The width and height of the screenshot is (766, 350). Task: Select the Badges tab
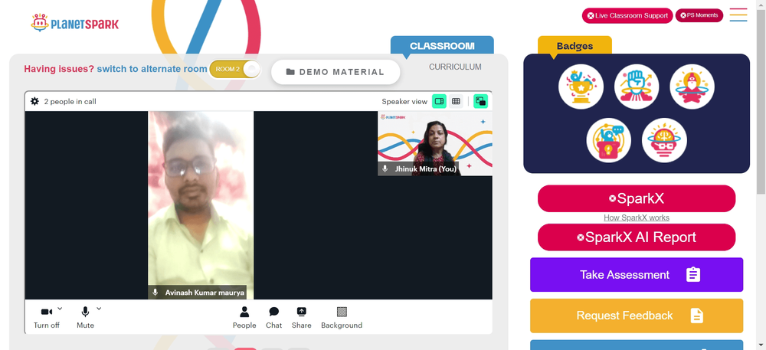pyautogui.click(x=574, y=46)
